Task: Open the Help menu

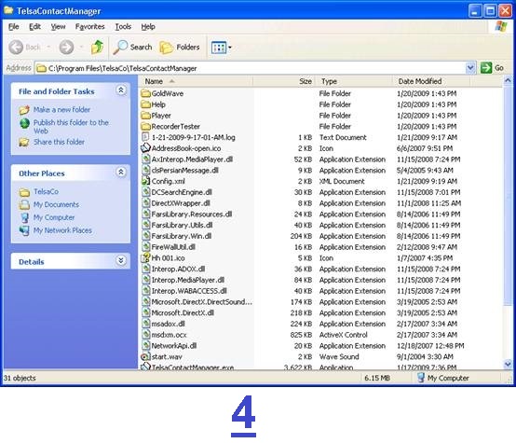Action: pyautogui.click(x=148, y=27)
